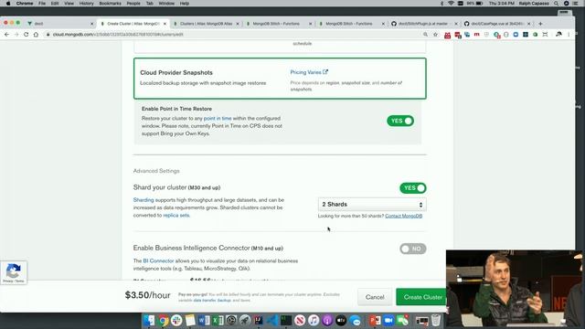Viewport: 585px width, 329px height.
Task: Click the clock in the menu bar
Action: [x=502, y=4]
